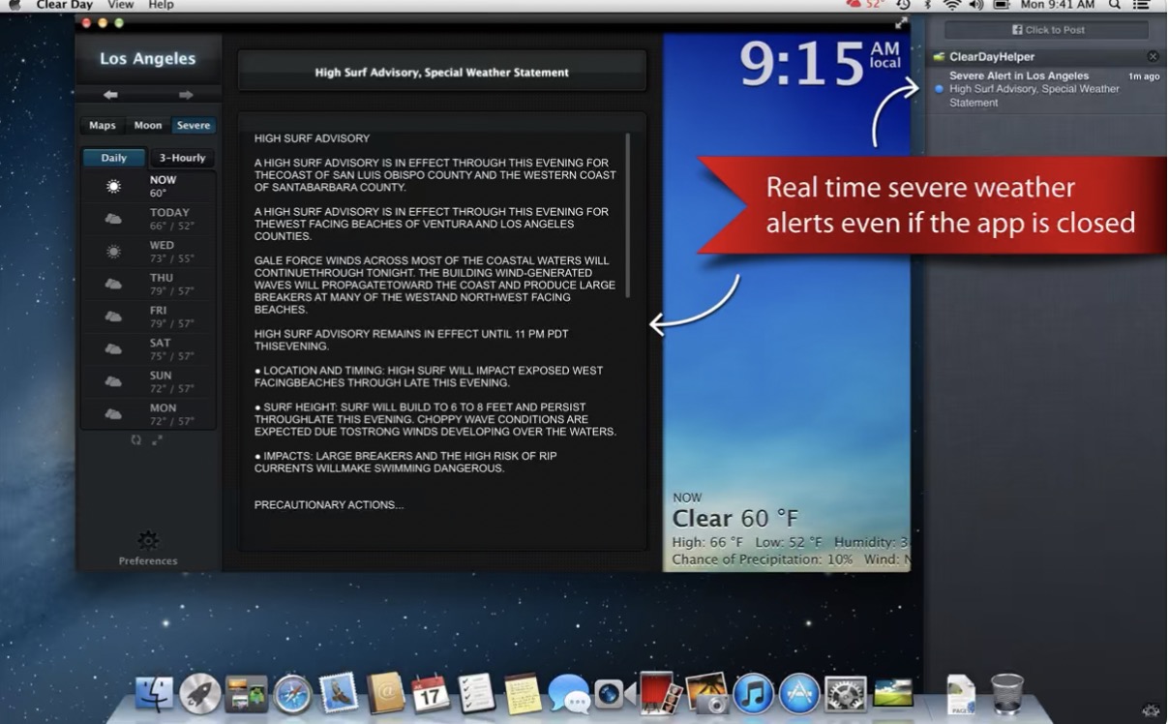Open Photo Booth from the Dock
Viewport: 1169px width, 724px height.
(x=660, y=693)
